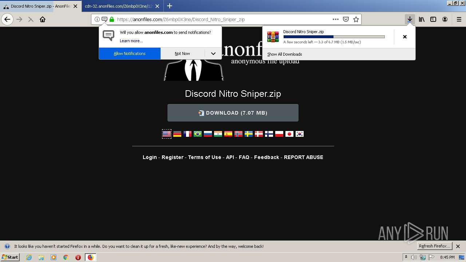The width and height of the screenshot is (466, 262).
Task: Open the Terms of Use link
Action: click(205, 157)
